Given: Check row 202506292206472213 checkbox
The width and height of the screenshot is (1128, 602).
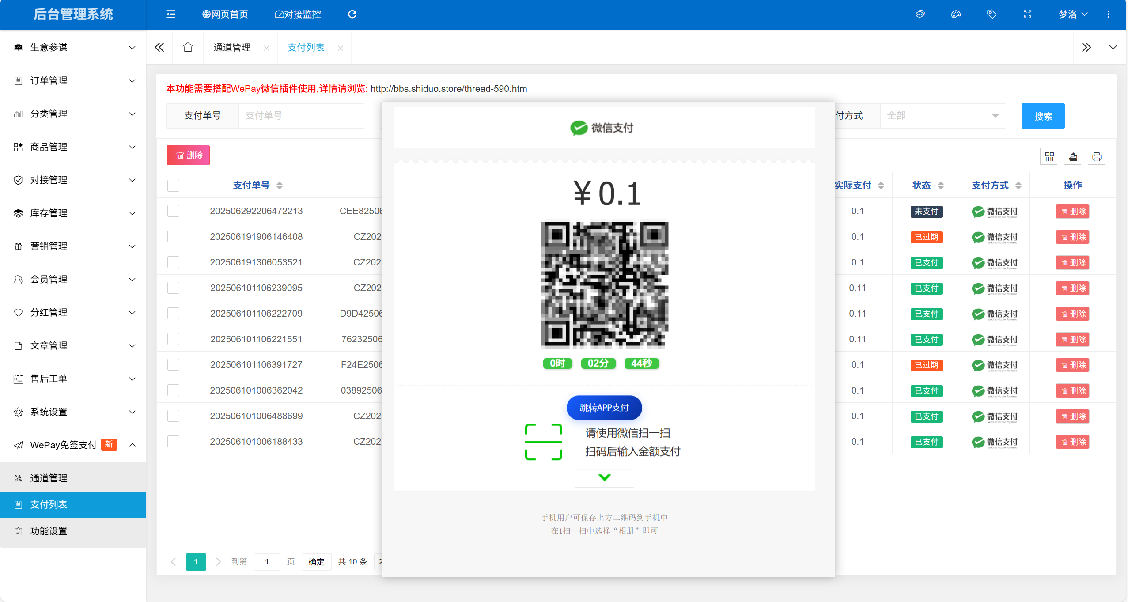Looking at the screenshot, I should click(173, 211).
